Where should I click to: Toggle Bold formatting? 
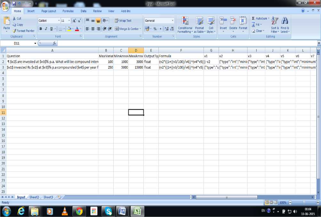41,29
